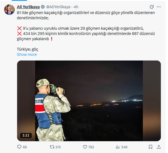
Task: Open the three-dot more options menu
Action: point(159,7)
